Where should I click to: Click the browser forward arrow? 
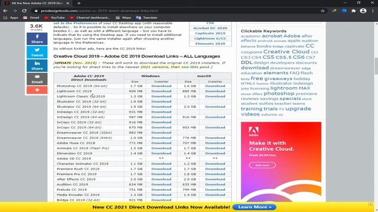15,11
